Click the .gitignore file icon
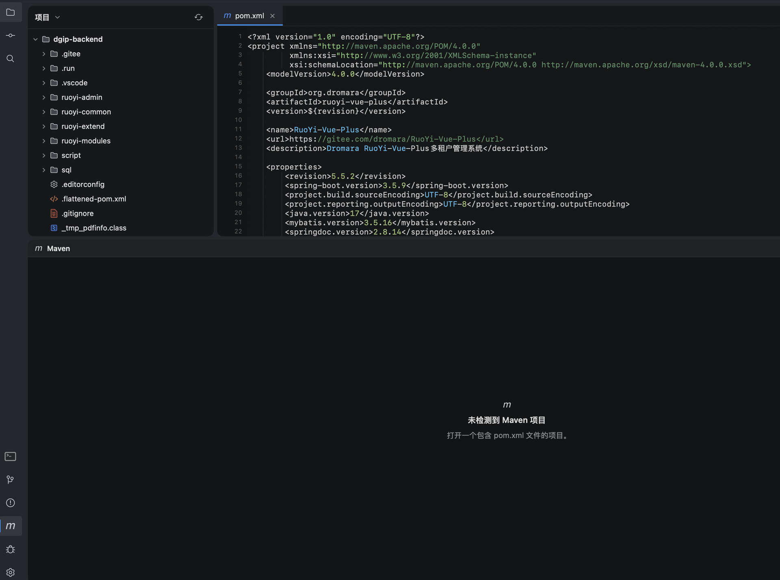Viewport: 780px width, 580px height. pyautogui.click(x=54, y=213)
